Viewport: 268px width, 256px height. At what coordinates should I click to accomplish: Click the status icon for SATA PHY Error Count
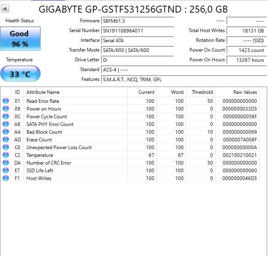6,124
